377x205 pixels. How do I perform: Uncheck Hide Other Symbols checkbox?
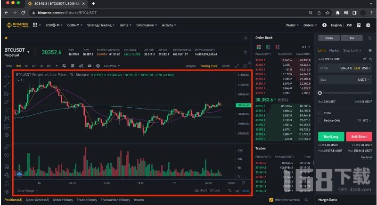[x=271, y=200]
